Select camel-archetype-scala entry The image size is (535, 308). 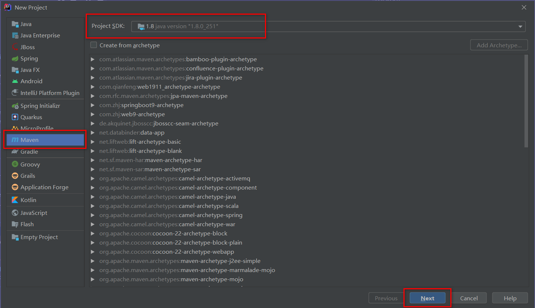pos(169,206)
